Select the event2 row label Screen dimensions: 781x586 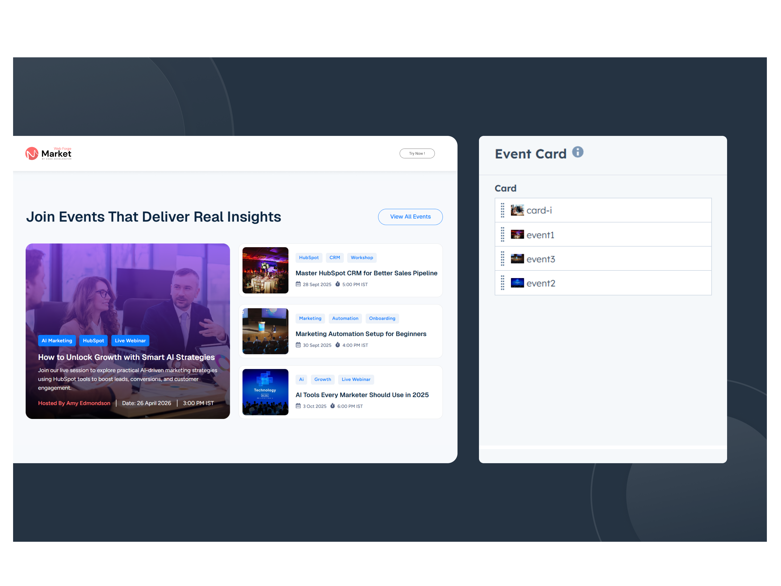tap(540, 283)
